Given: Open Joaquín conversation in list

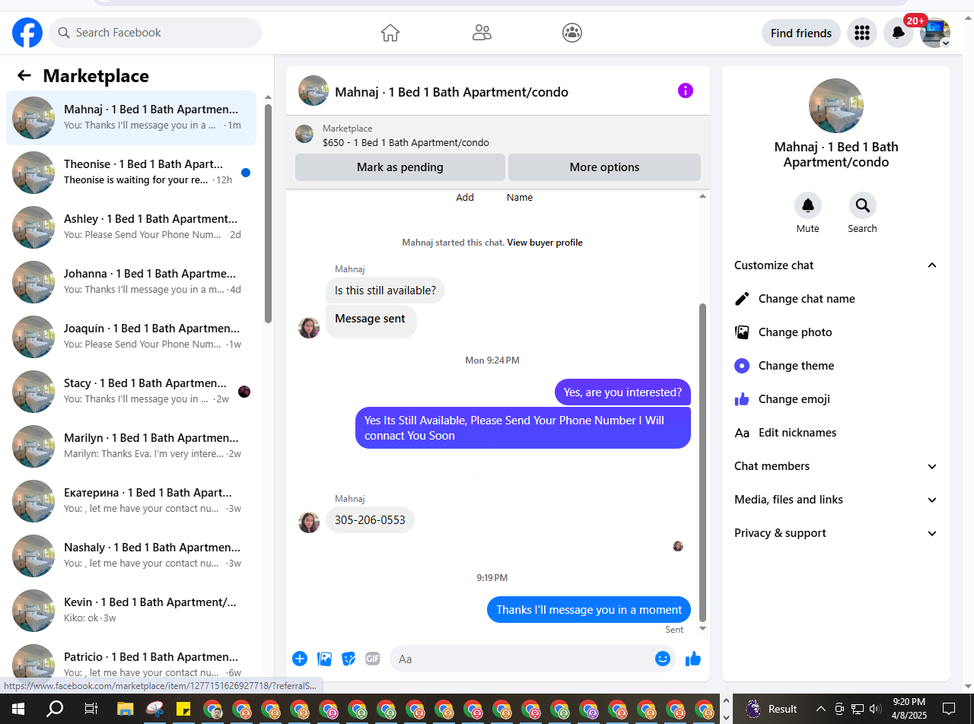Looking at the screenshot, I should [131, 337].
